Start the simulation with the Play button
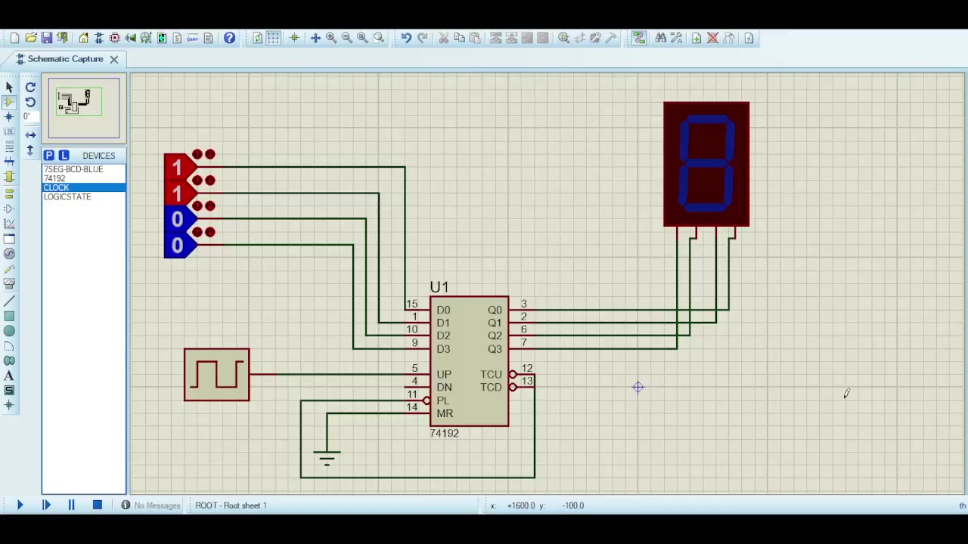The width and height of the screenshot is (968, 544). click(x=20, y=505)
